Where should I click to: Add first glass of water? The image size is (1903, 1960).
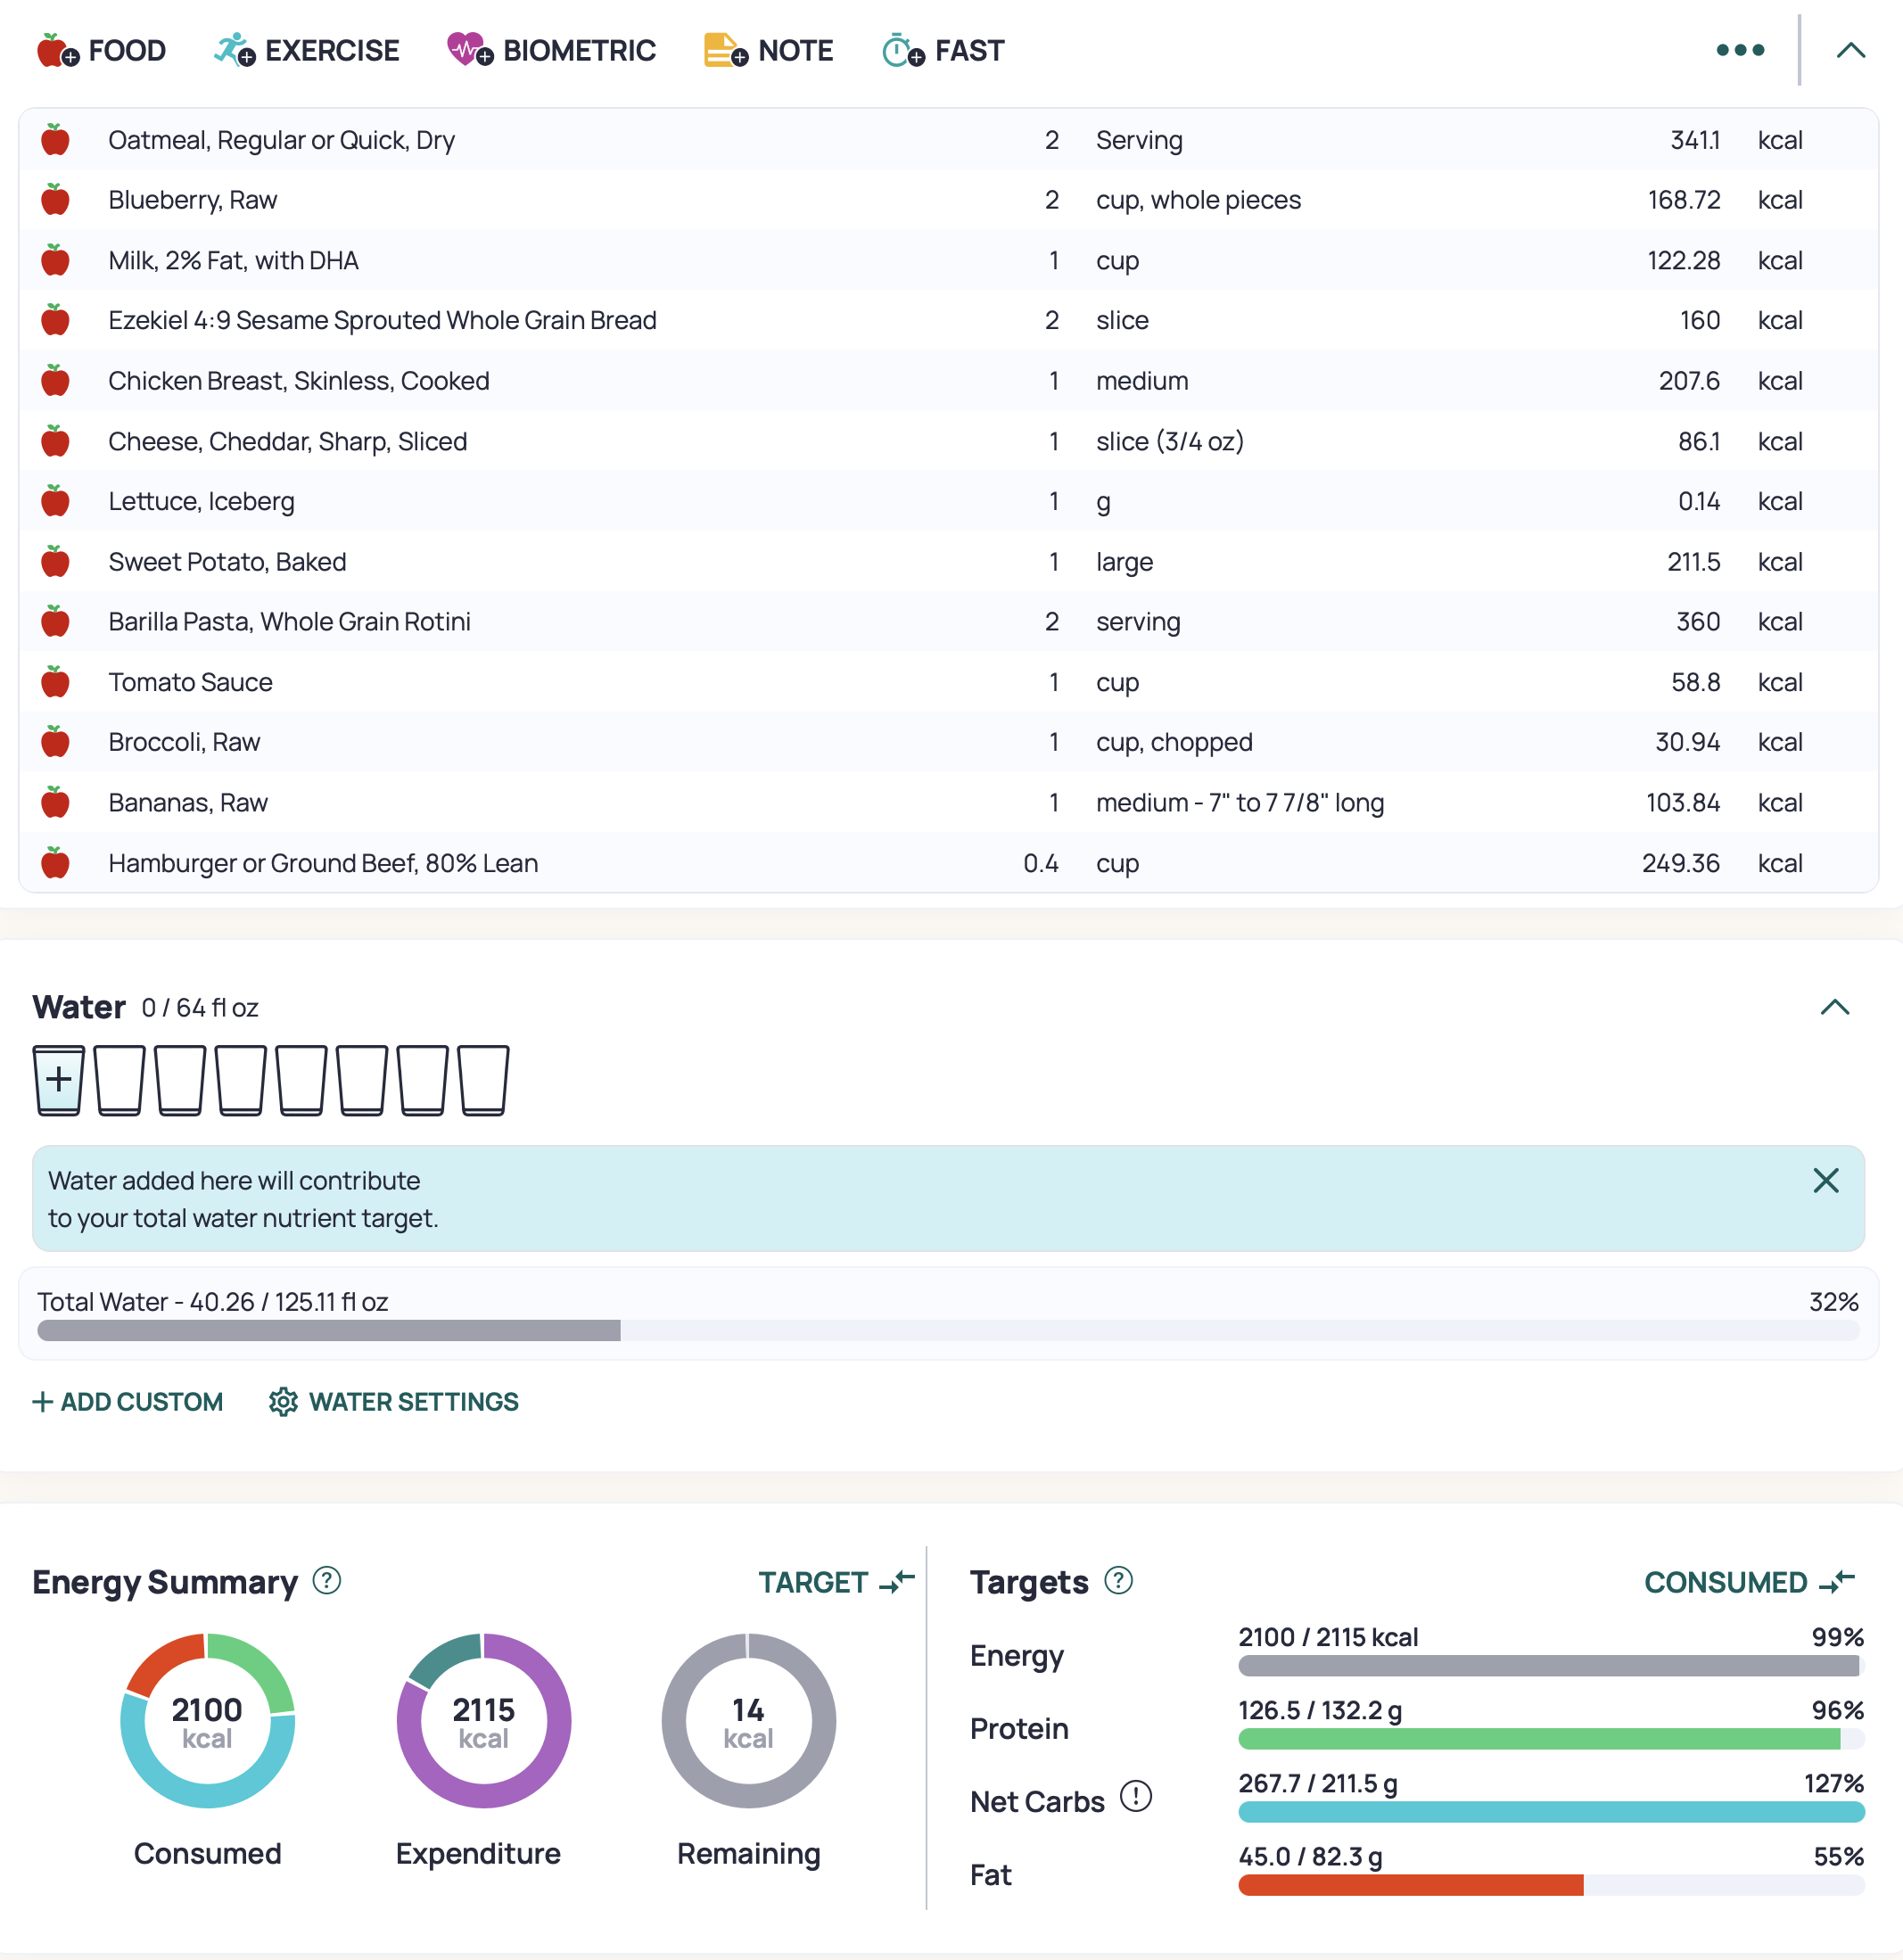(x=59, y=1080)
